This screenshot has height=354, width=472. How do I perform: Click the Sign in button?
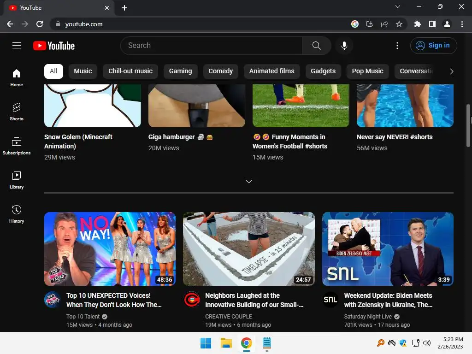pyautogui.click(x=433, y=46)
